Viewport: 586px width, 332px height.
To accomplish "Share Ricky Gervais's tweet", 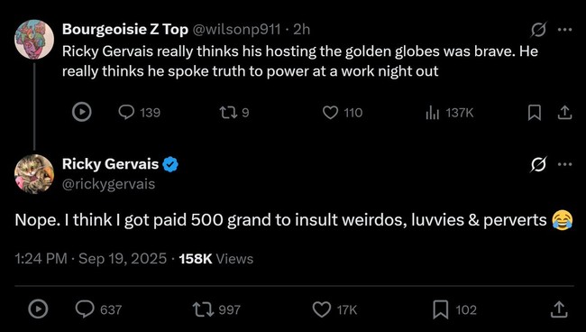I will coord(559,309).
